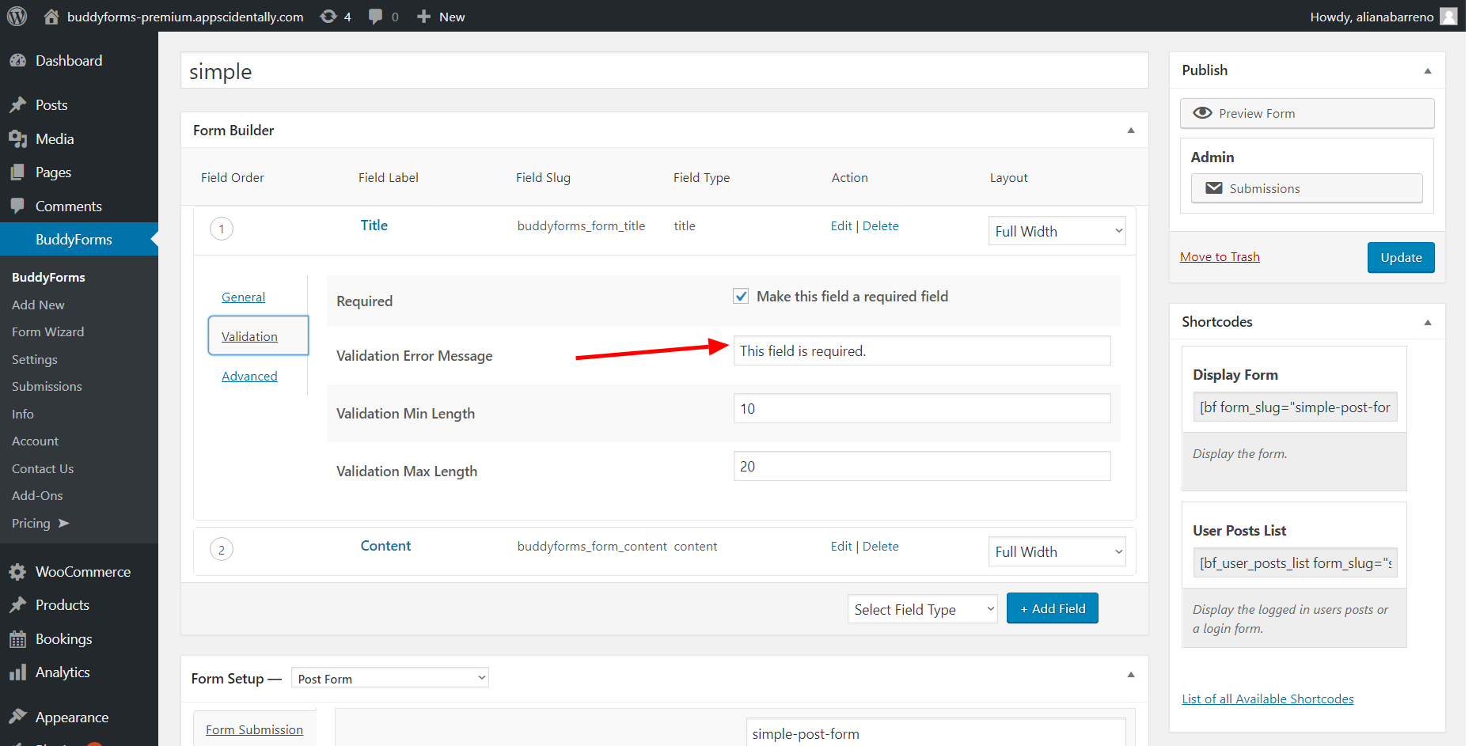The height and width of the screenshot is (746, 1480).
Task: Open the Form Wizard menu item
Action: 47,331
